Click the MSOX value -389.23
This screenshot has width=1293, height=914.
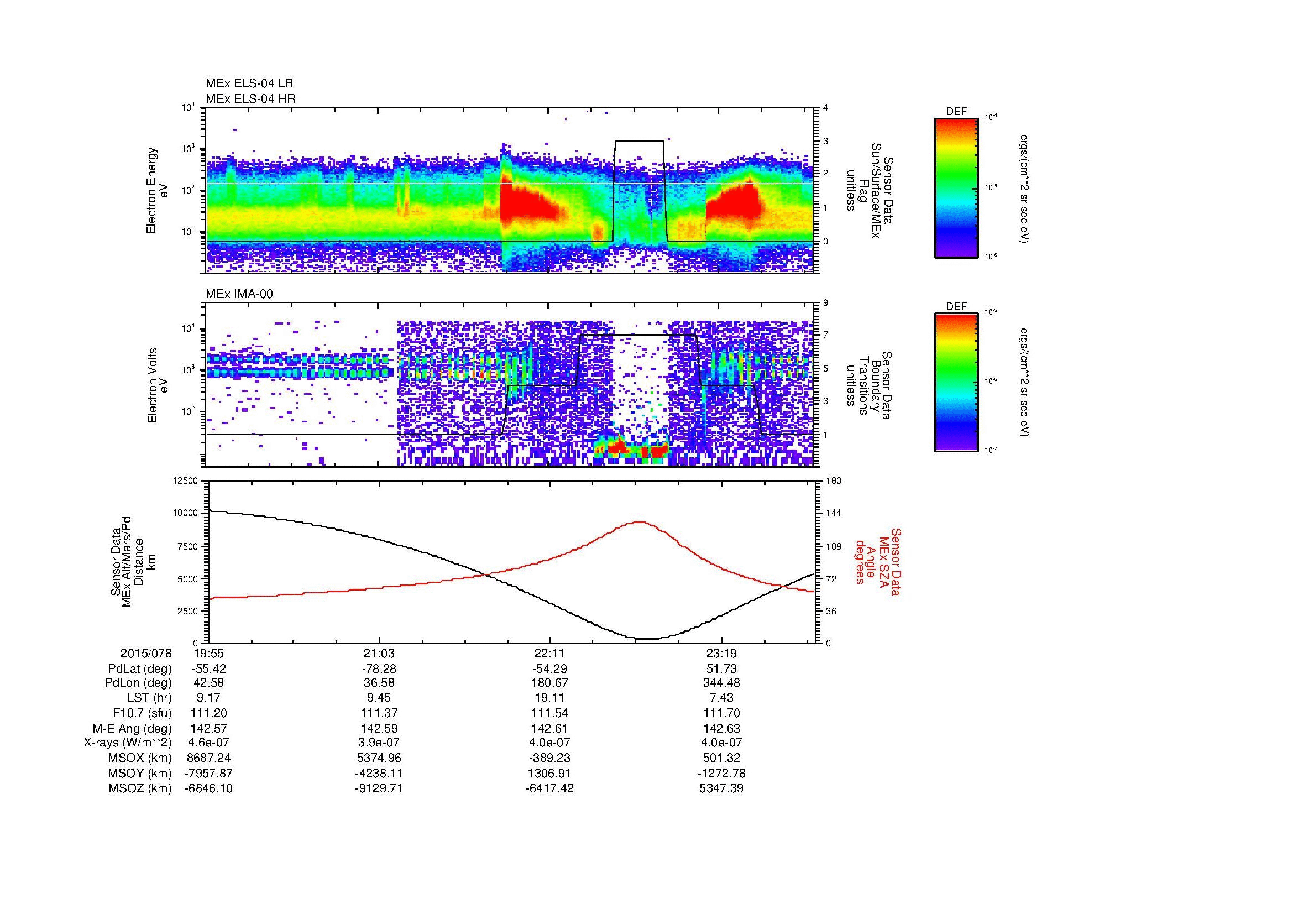(549, 758)
